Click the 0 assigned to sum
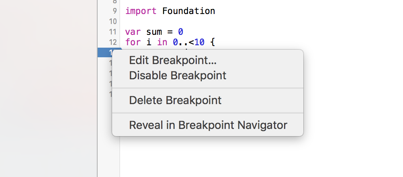This screenshot has width=403, height=177. click(181, 32)
